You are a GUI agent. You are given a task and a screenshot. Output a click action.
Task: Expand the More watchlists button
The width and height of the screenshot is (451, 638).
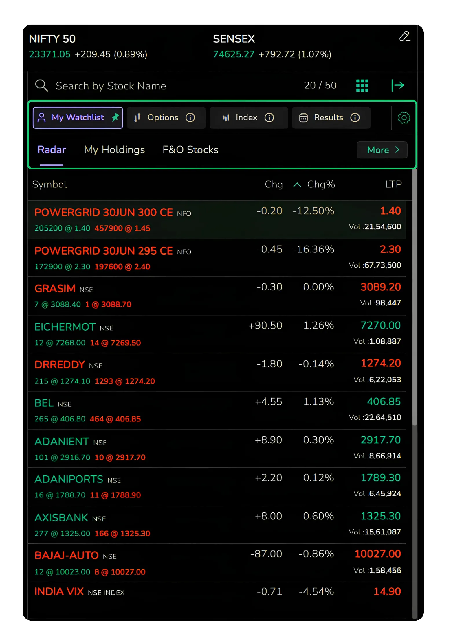click(x=382, y=150)
